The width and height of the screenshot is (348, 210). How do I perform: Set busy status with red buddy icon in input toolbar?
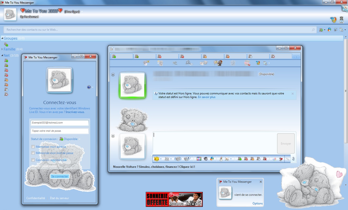246,159
